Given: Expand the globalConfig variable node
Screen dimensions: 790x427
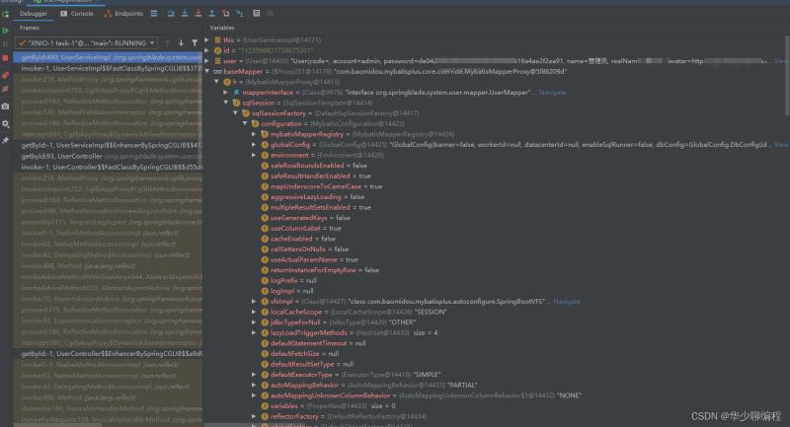Looking at the screenshot, I should pyautogui.click(x=255, y=145).
